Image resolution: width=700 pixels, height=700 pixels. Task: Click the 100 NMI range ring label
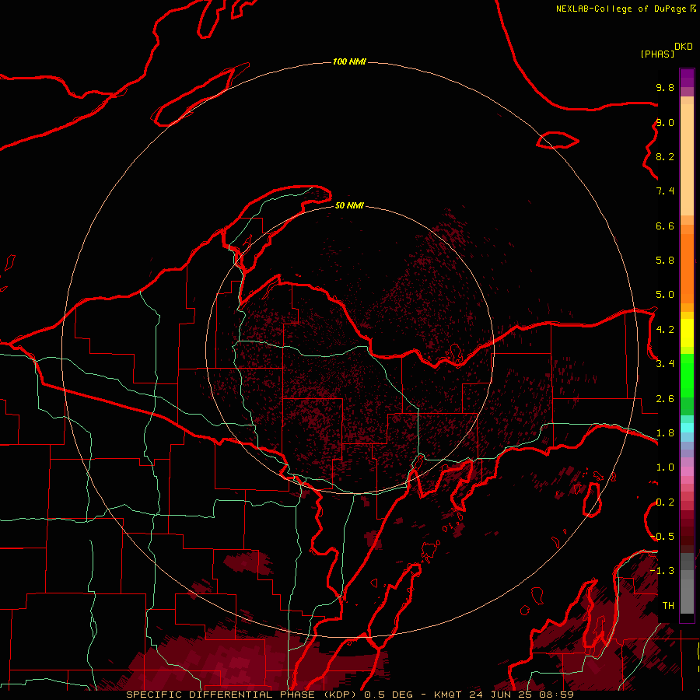[349, 61]
